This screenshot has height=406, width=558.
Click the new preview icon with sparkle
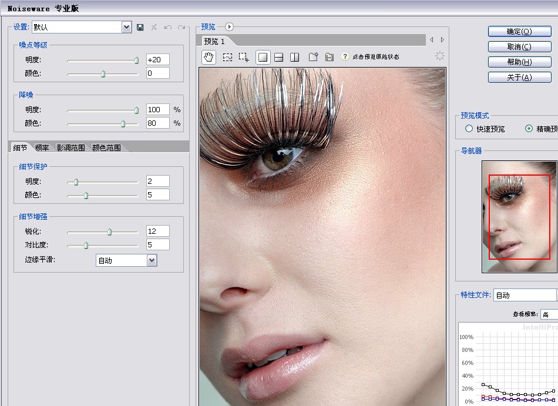[313, 57]
